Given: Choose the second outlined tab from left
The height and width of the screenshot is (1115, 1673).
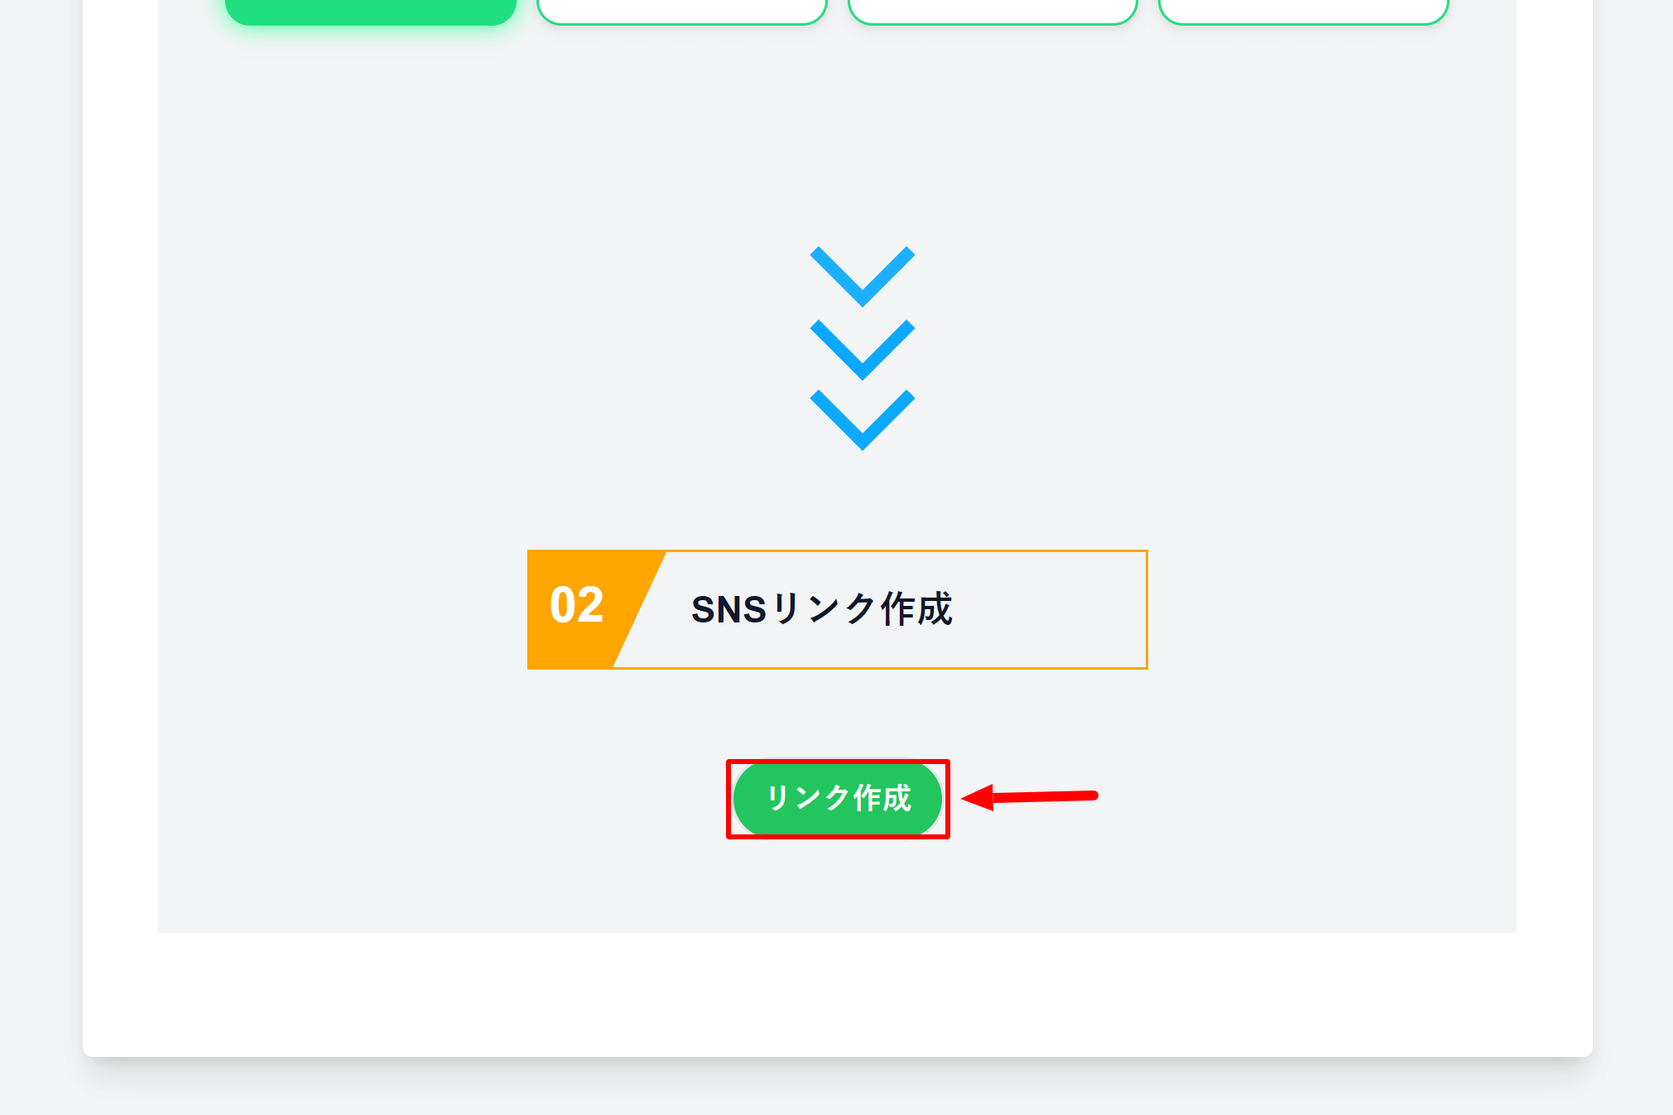Looking at the screenshot, I should [681, 10].
